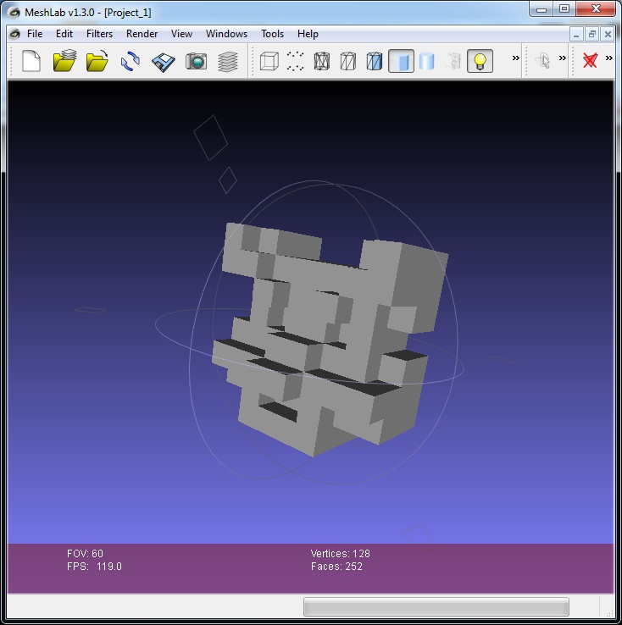Viewport: 622px width, 625px height.
Task: Open the Windows menu
Action: 226,34
